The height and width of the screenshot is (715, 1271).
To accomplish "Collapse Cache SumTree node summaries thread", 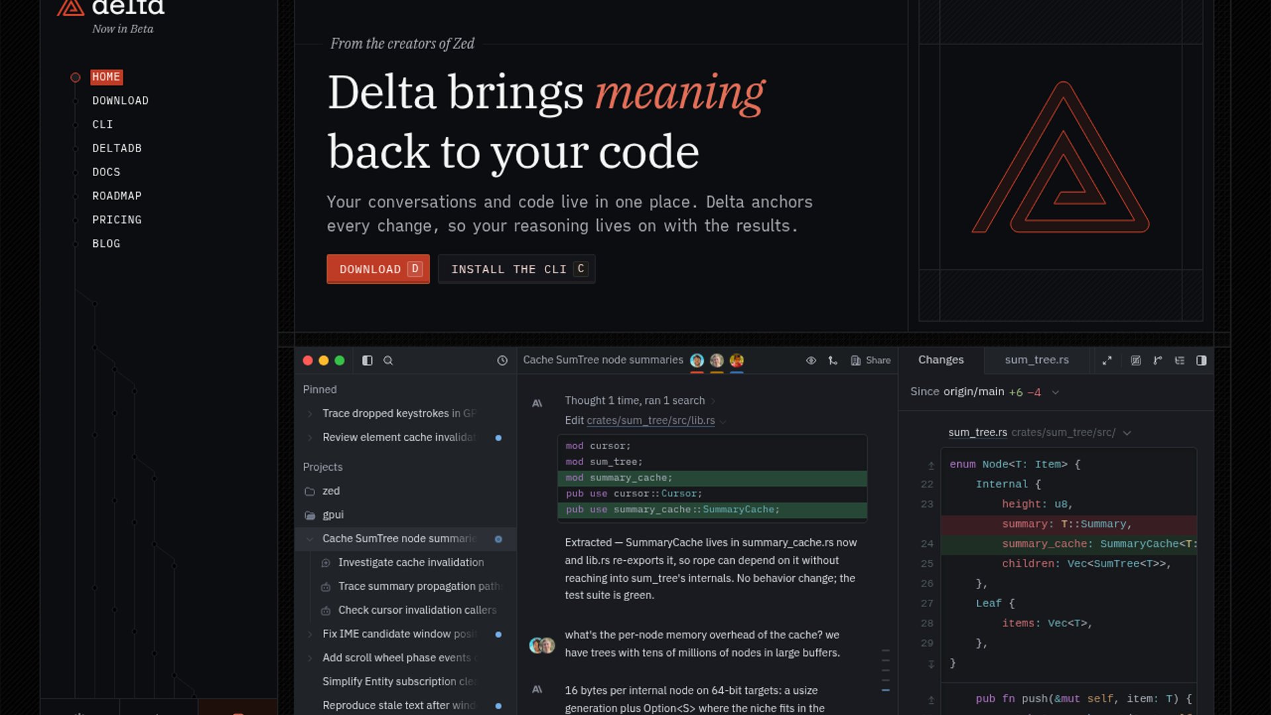I will pyautogui.click(x=310, y=539).
